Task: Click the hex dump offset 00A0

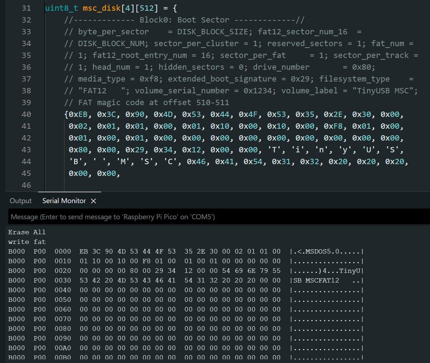Action: [63, 348]
